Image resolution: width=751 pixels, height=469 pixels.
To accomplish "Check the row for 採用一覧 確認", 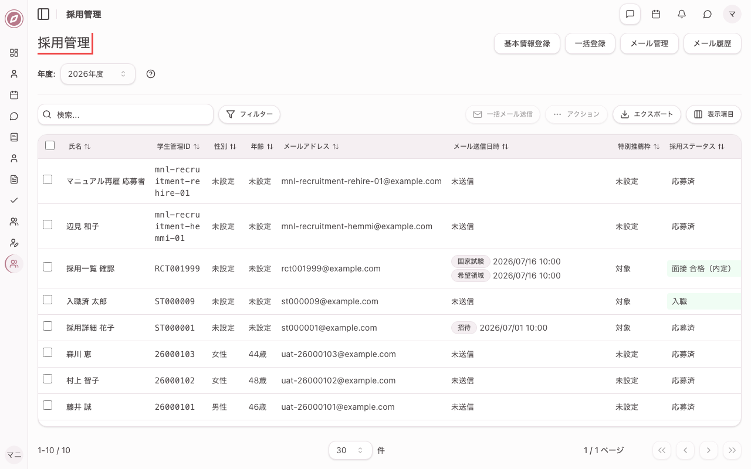I will point(48,267).
